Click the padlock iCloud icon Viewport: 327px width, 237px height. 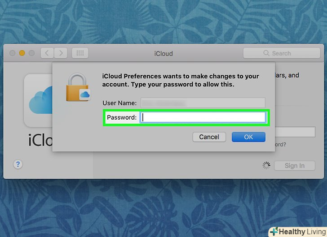pos(78,87)
